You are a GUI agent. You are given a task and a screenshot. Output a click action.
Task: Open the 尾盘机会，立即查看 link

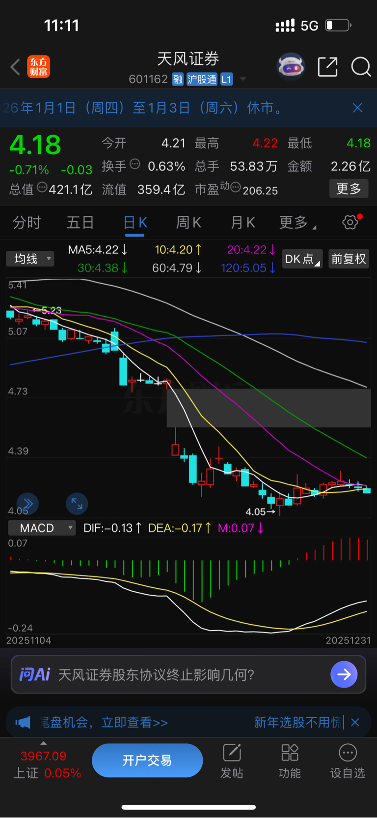104,722
